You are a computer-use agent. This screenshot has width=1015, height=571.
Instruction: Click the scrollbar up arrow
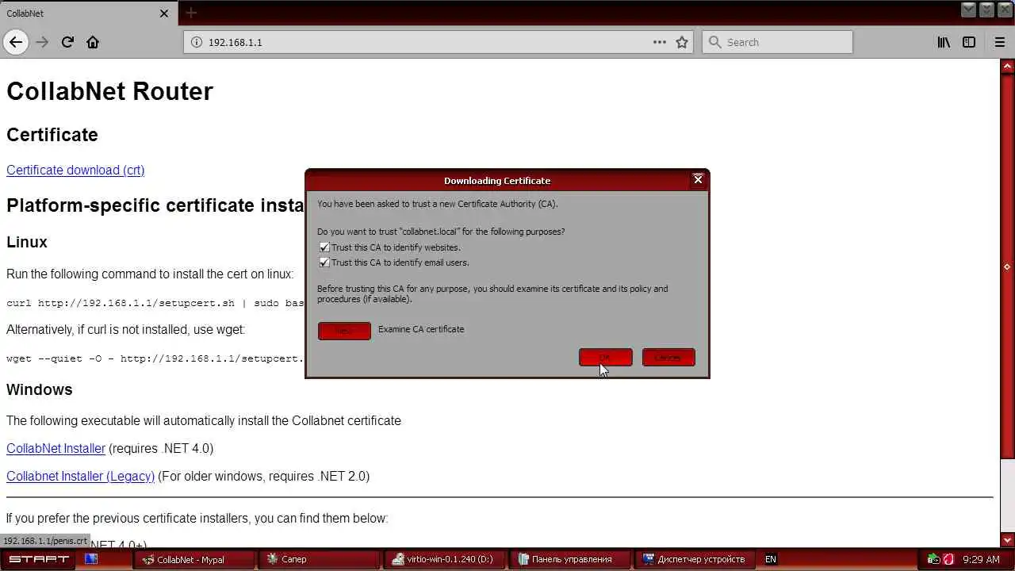coord(1007,66)
